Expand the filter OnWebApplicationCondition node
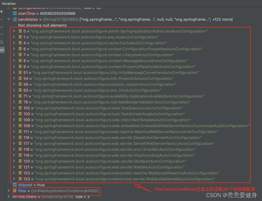262x201 pixels. pos(9,191)
